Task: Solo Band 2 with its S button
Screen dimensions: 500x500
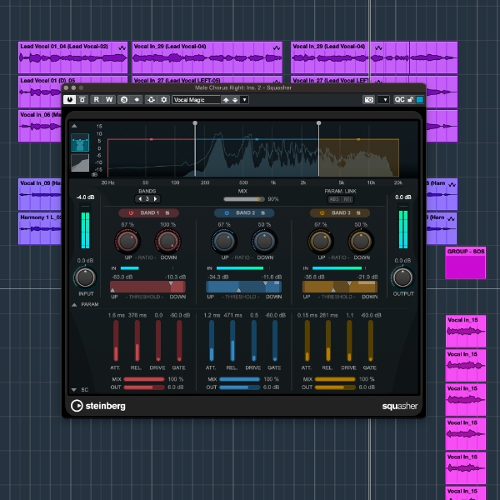Action: click(x=263, y=213)
